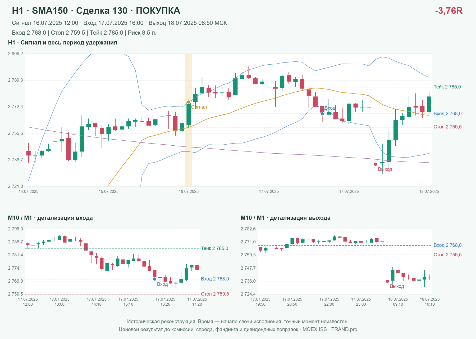The height and width of the screenshot is (339, 476).
Task: Click the red exit dot in exit detail chart
Action: pos(387,281)
